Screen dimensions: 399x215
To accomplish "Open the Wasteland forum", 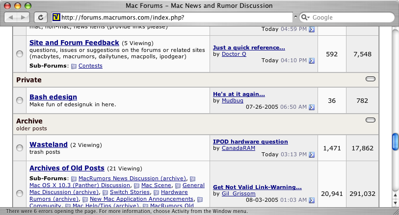I will point(49,144).
